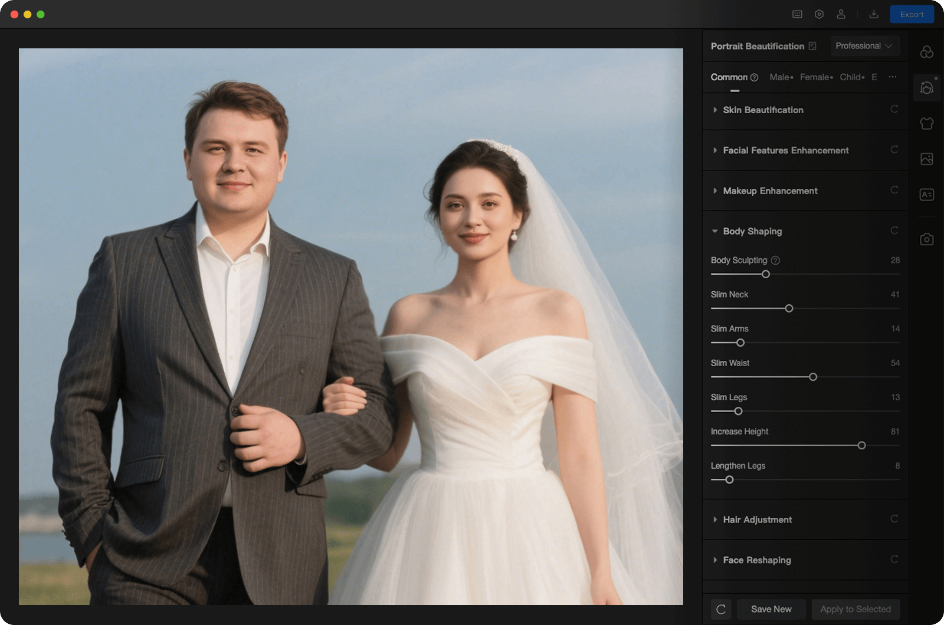Click the Slim Waist slider handle
The width and height of the screenshot is (944, 625).
click(813, 377)
